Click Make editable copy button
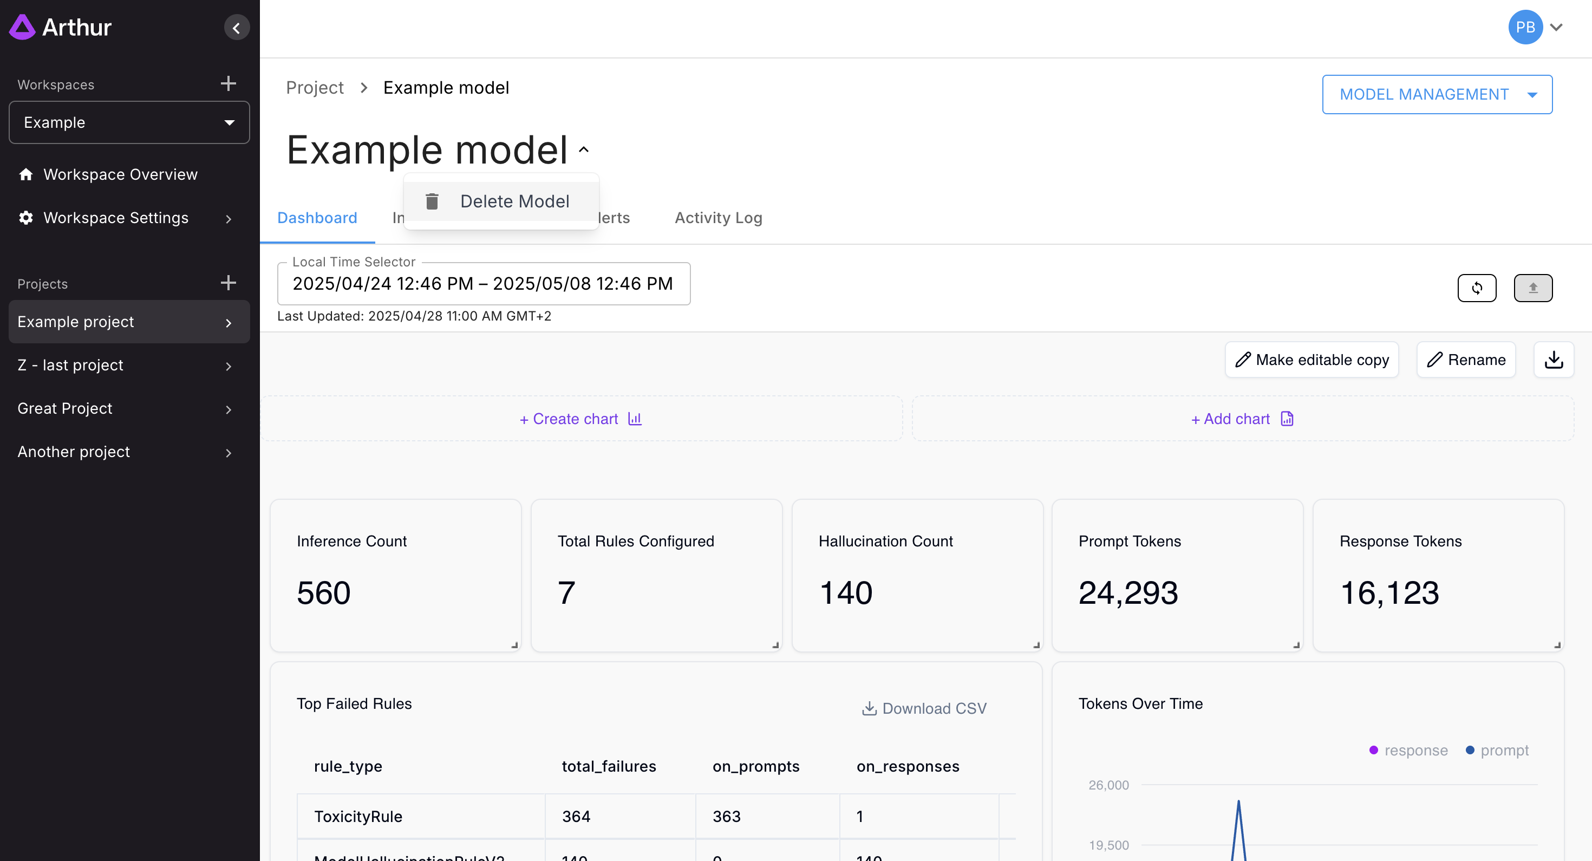The height and width of the screenshot is (861, 1592). 1312,360
